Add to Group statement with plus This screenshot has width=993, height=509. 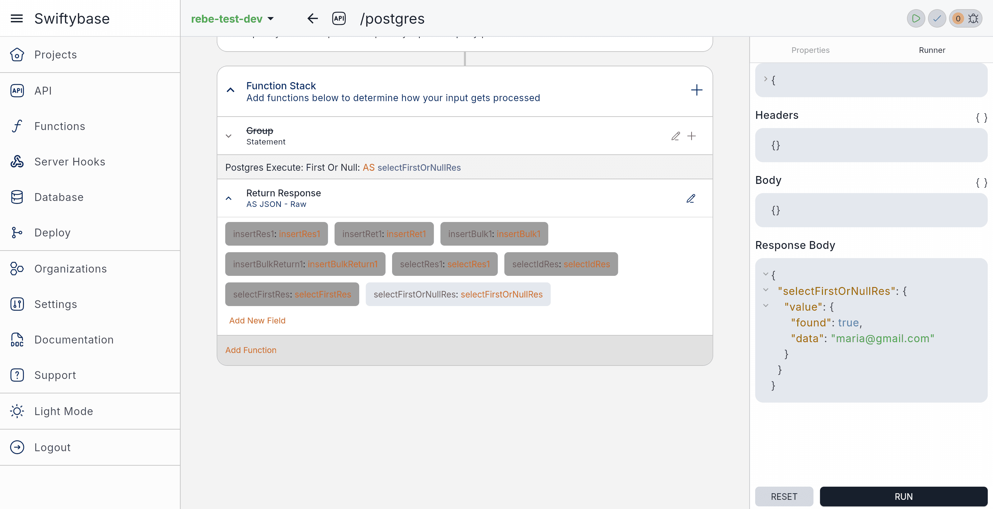(x=692, y=136)
